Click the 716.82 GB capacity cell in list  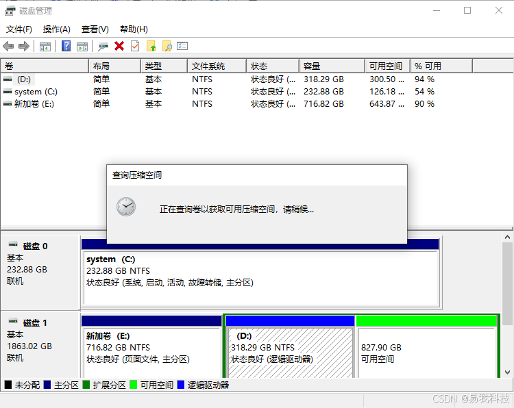pos(323,104)
